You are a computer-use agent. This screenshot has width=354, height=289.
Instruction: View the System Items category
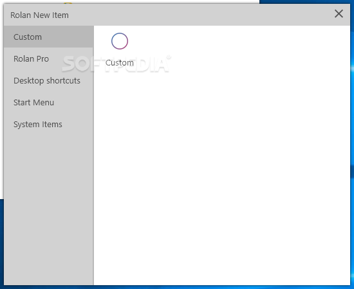pos(48,125)
